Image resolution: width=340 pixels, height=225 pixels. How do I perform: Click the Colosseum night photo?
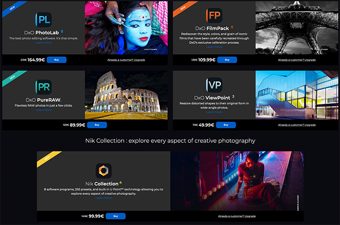pos(126,95)
